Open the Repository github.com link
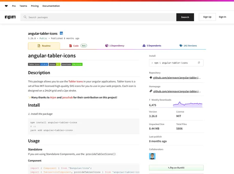234x174 pixels. tap(177, 78)
